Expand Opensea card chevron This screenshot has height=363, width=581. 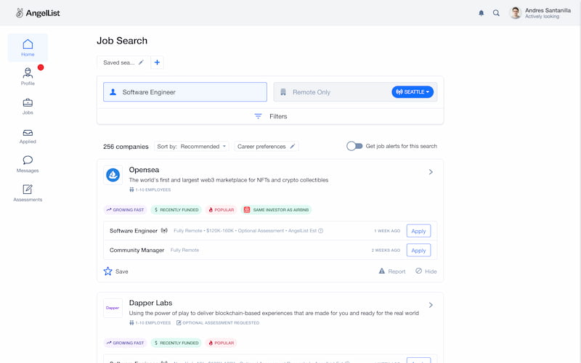(431, 172)
